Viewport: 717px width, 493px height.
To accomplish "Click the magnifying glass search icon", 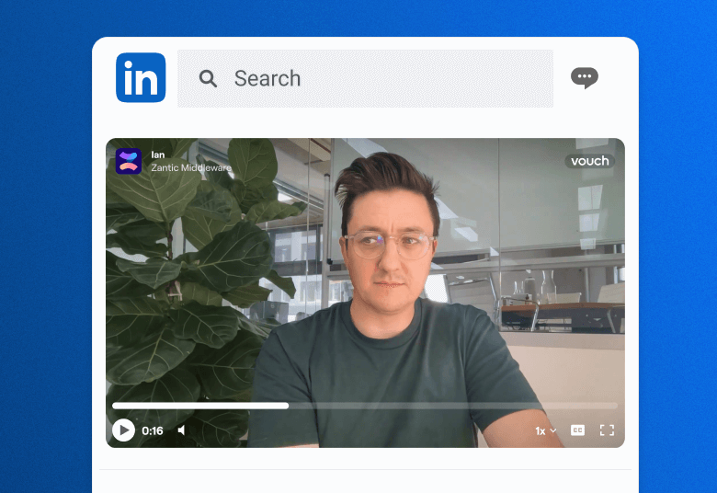I will click(208, 78).
